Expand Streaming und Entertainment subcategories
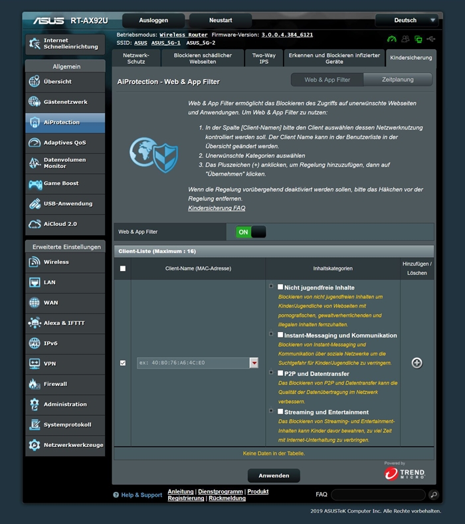 [271, 410]
